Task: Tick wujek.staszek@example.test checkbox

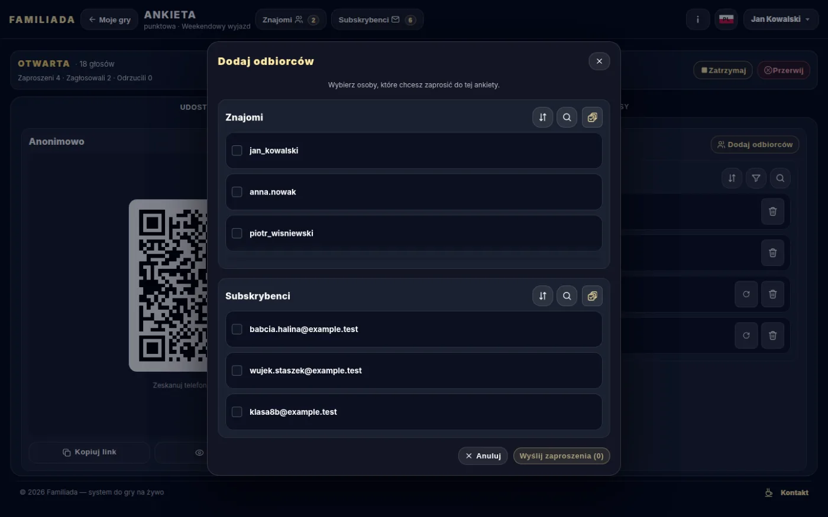Action: pos(237,370)
